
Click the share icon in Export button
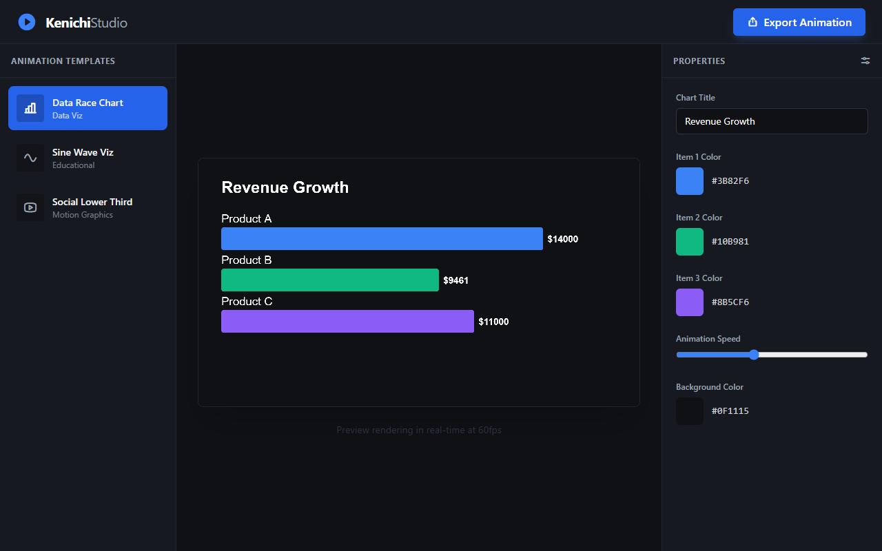click(752, 22)
